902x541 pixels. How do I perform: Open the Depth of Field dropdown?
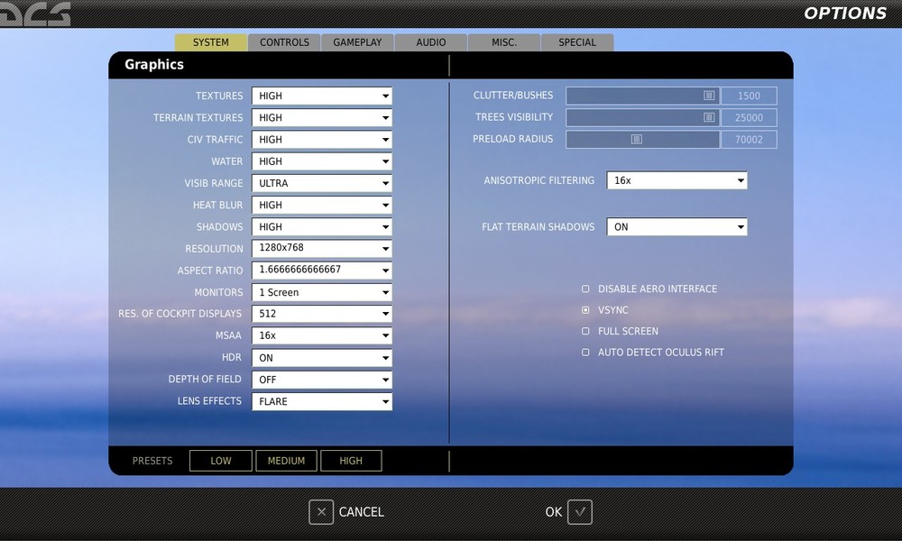(x=322, y=380)
